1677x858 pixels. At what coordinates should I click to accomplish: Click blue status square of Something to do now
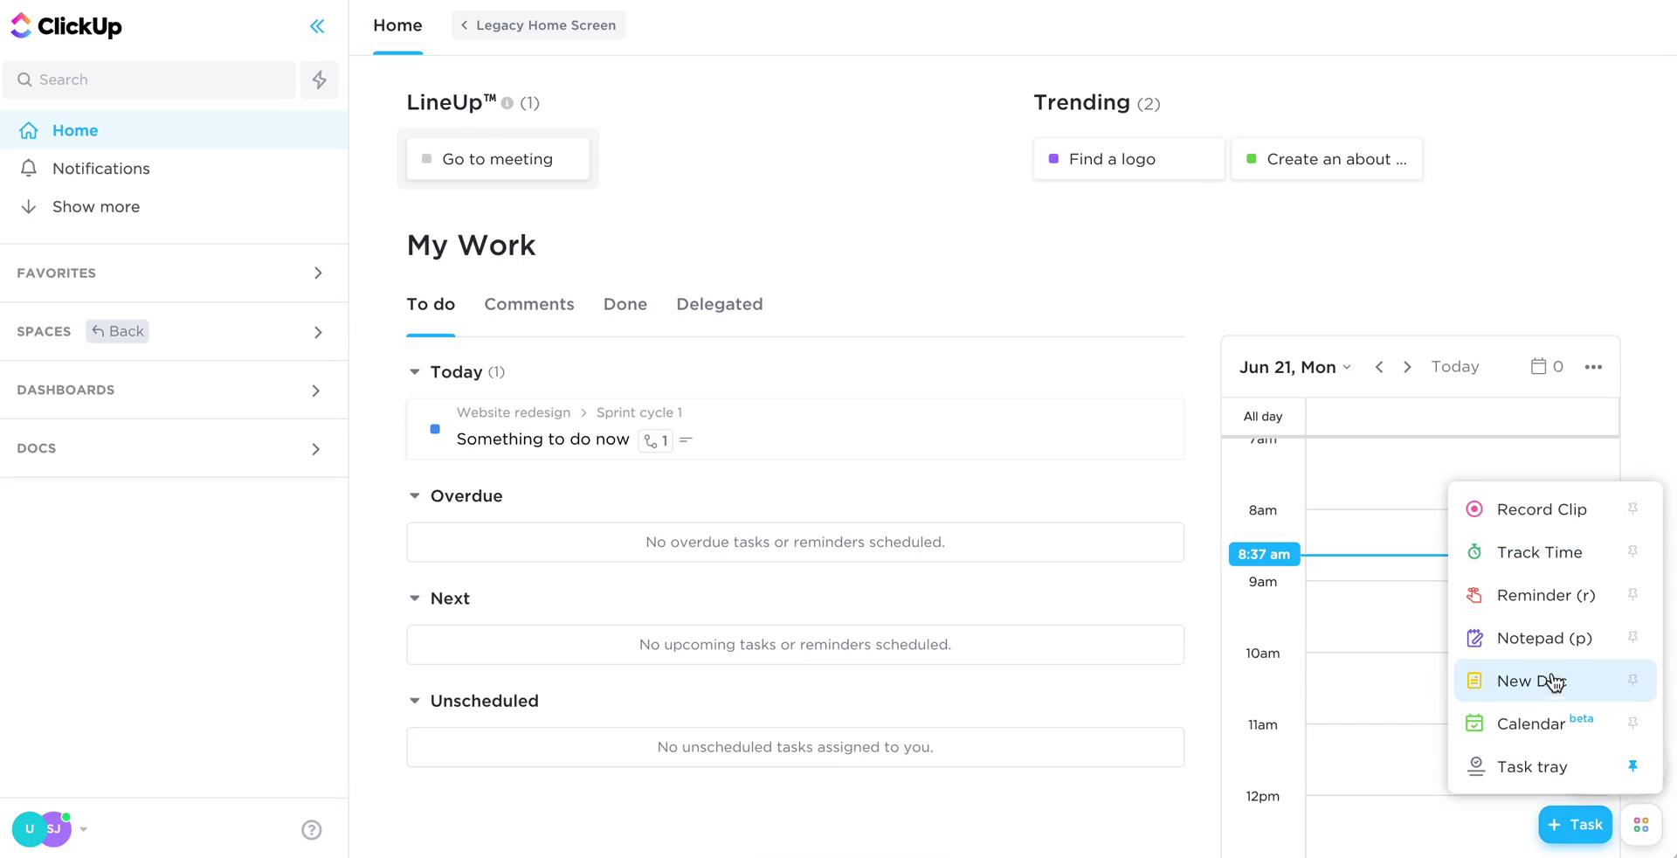pos(435,429)
